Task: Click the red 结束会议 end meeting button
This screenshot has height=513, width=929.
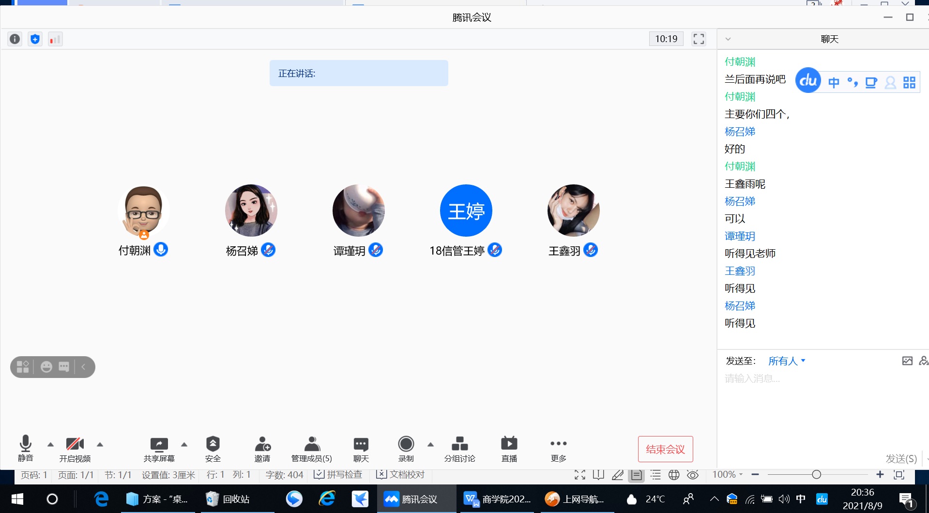Action: point(666,449)
